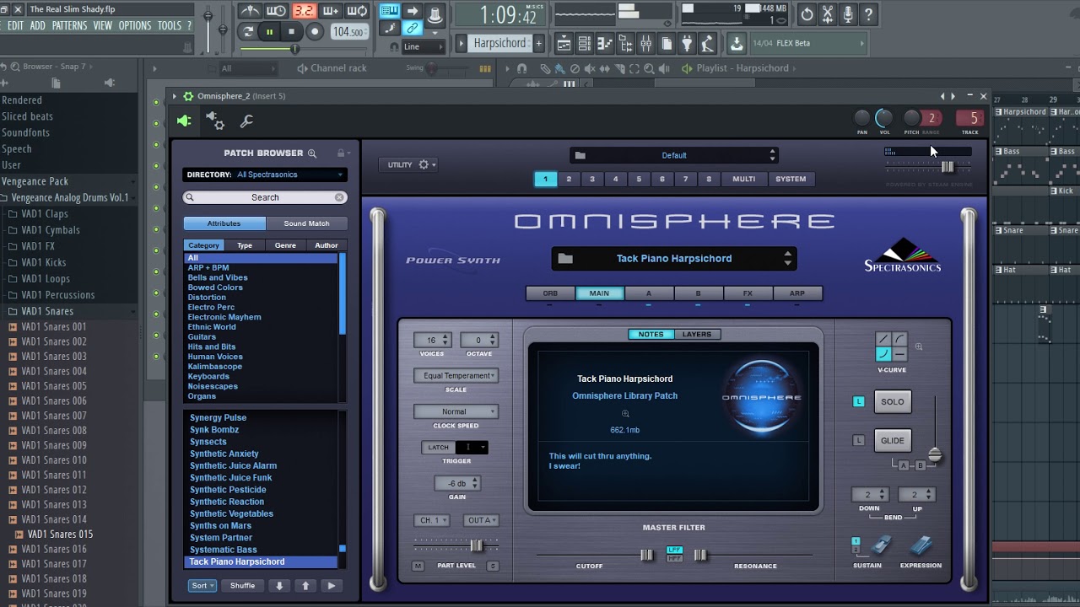Pause the song using the pause button

click(x=270, y=32)
